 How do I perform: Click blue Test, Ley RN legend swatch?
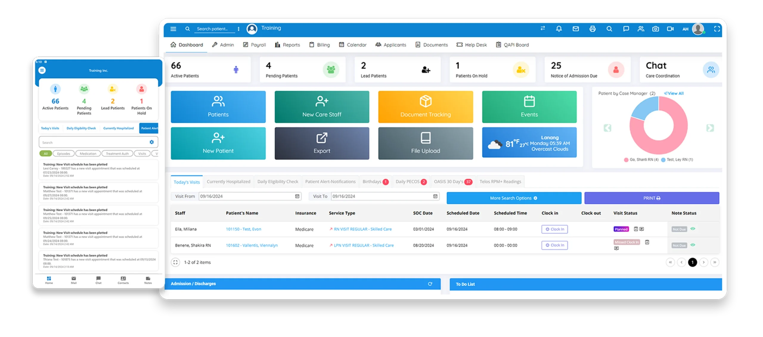[x=663, y=160]
